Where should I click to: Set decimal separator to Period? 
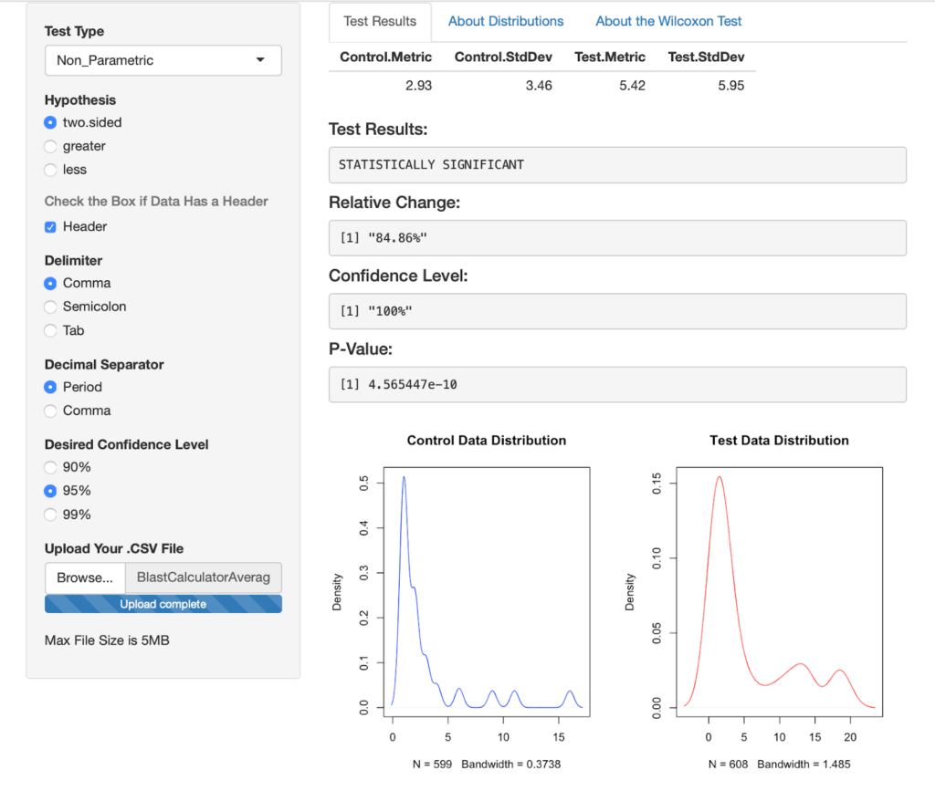point(51,387)
